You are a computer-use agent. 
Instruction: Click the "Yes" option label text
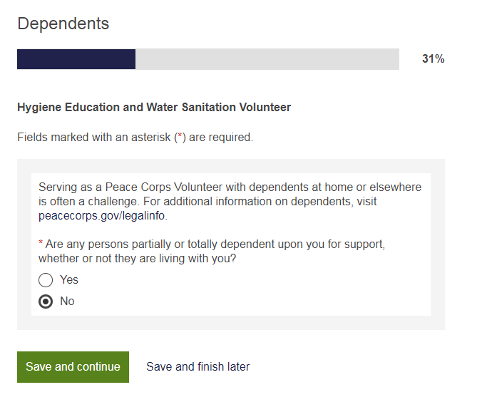tap(69, 280)
